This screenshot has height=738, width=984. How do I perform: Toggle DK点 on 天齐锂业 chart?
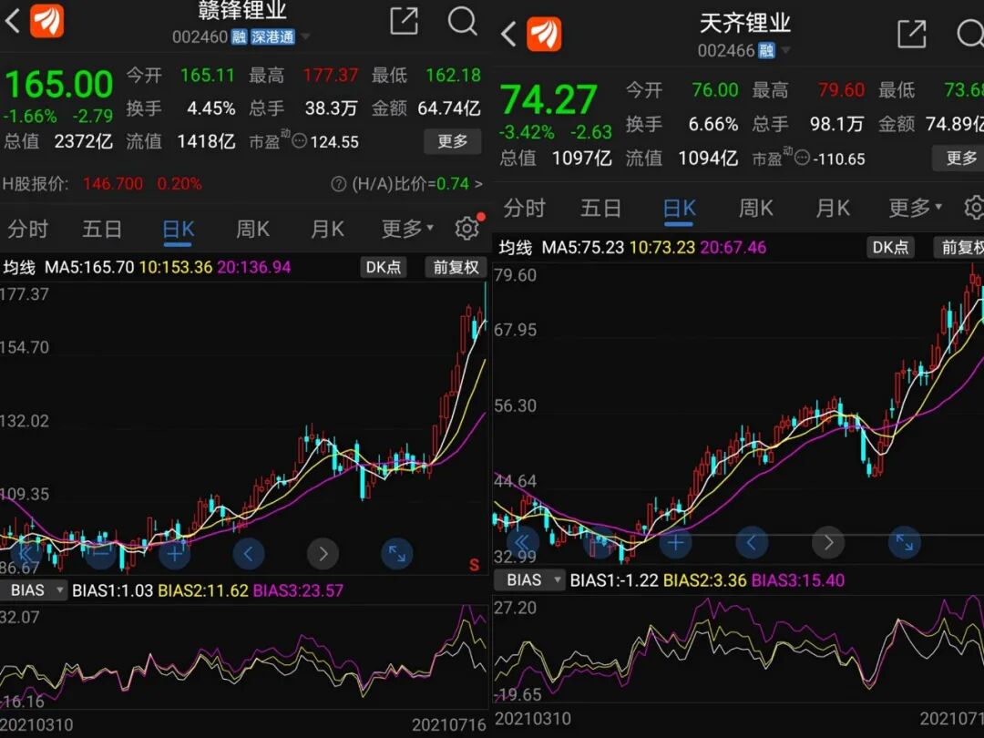pos(890,247)
